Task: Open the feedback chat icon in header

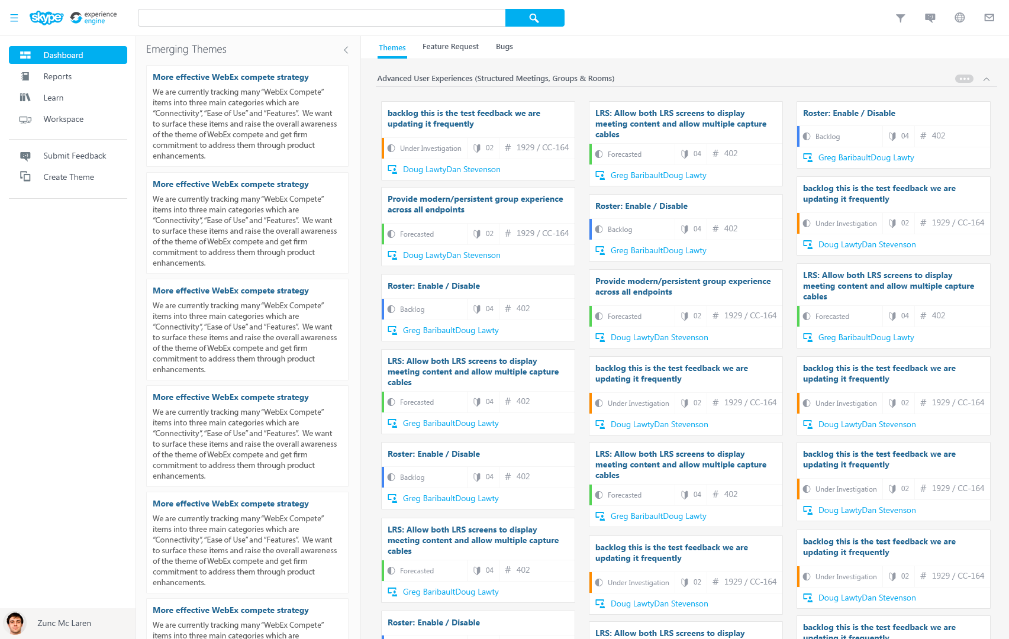Action: pos(930,18)
